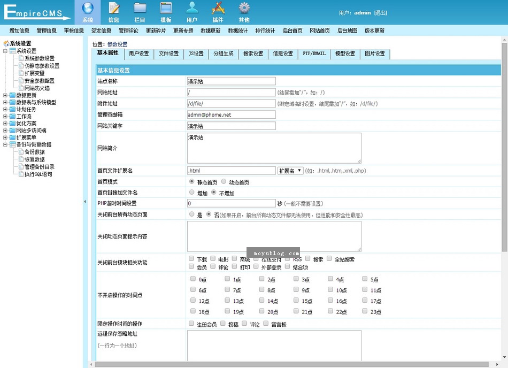The image size is (508, 368).
Task: Open 增加信息 in the submenu bar
Action: point(19,31)
